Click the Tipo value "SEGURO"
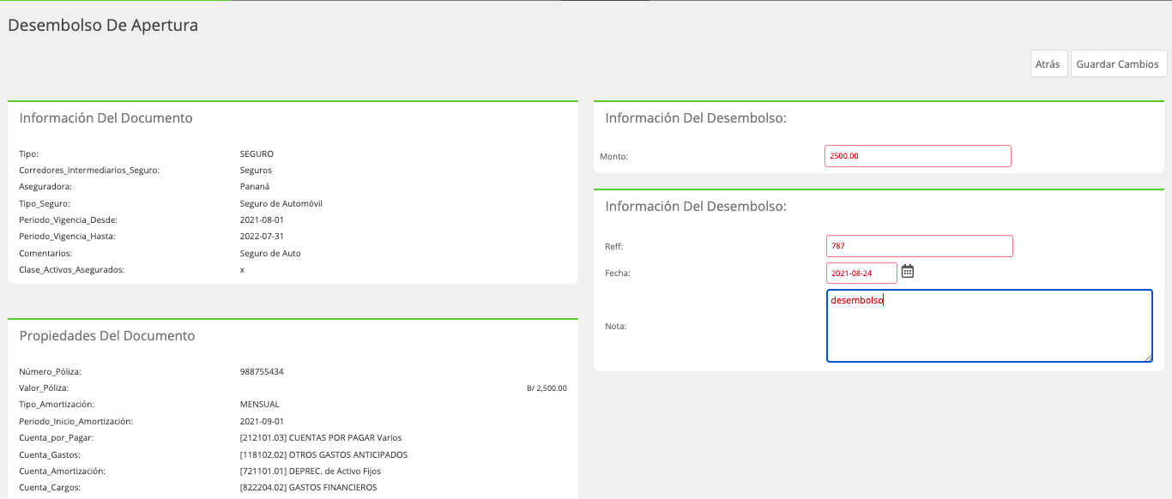Viewport: 1172px width, 499px height. [257, 154]
